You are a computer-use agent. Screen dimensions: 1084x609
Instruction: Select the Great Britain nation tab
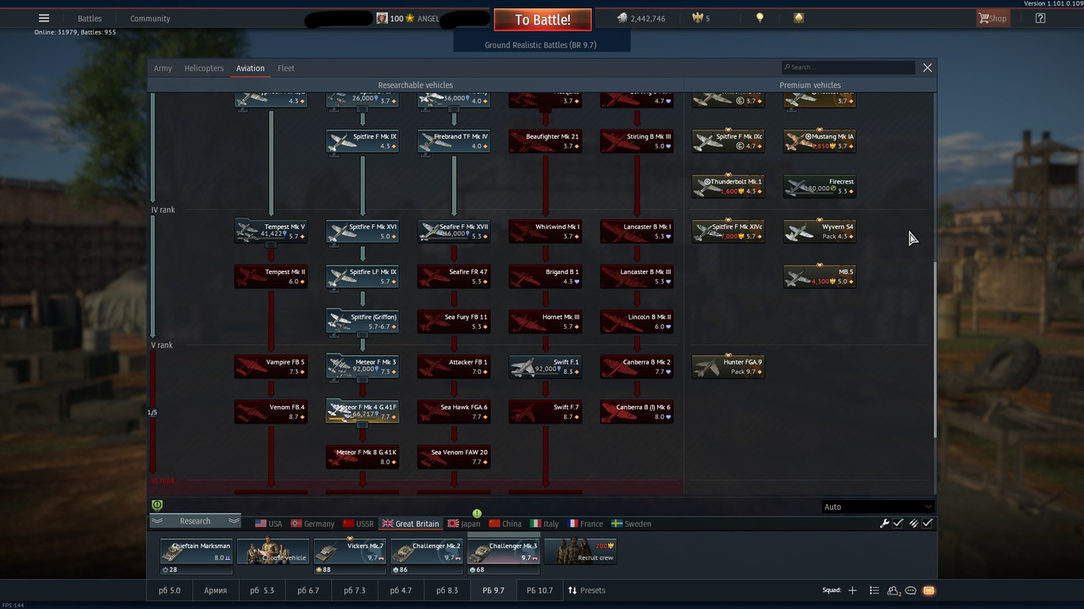(411, 524)
